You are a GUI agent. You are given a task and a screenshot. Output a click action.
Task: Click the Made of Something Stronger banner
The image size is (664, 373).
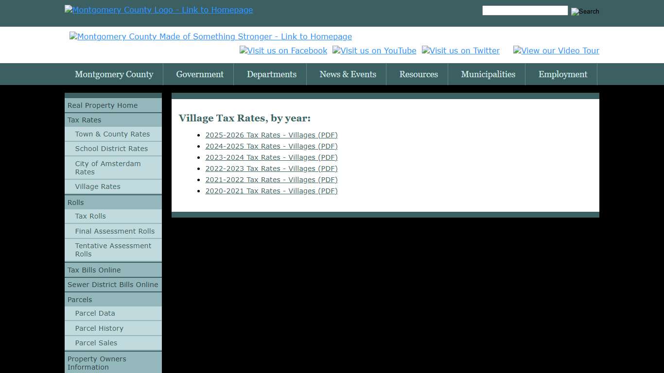pos(210,37)
